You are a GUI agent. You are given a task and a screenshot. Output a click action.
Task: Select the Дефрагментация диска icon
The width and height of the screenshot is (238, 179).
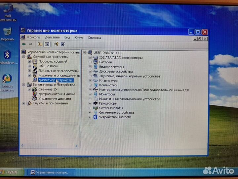(35, 94)
